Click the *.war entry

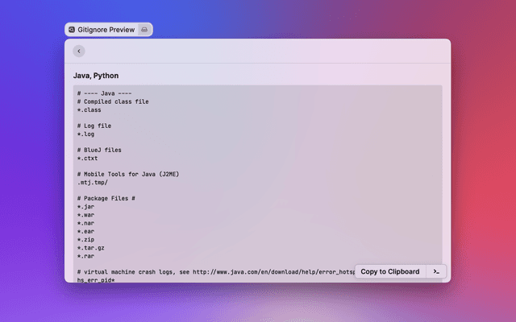coord(85,215)
